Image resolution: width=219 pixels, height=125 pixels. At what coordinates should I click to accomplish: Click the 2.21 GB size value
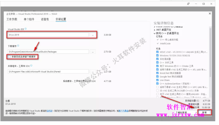point(107,72)
